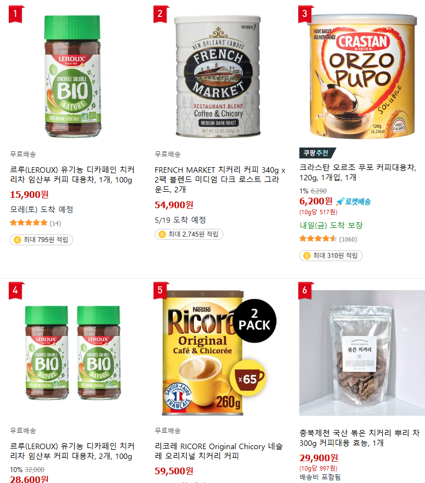Screen dimensions: 425x483
Task: Open the 크라스탄 오르조 푸포 title link
Action: tap(358, 173)
